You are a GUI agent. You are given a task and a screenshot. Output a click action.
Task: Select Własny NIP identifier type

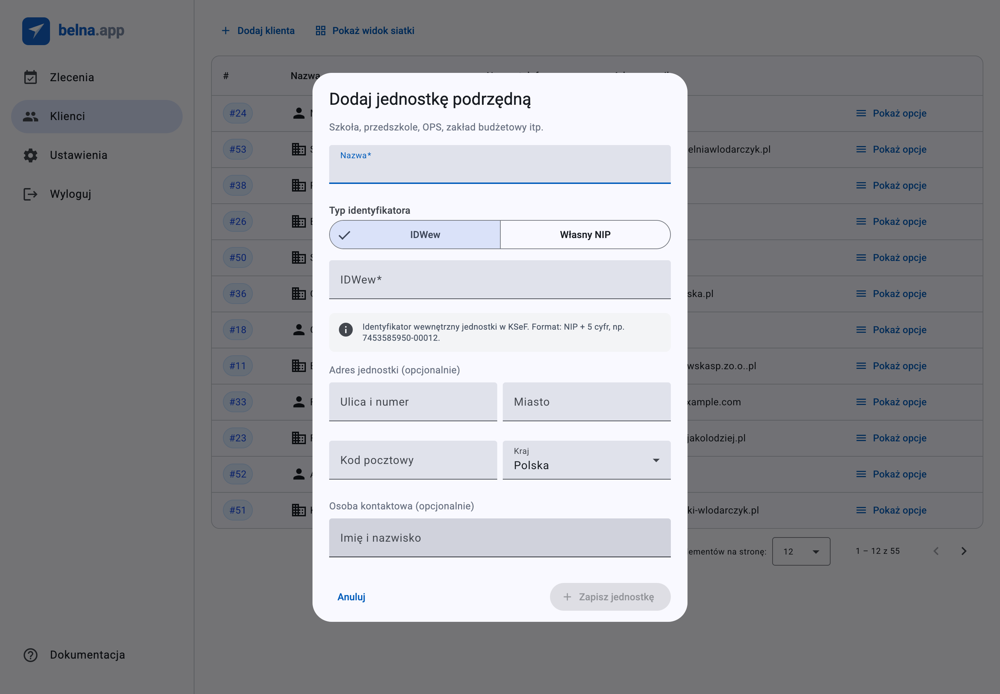pyautogui.click(x=585, y=235)
